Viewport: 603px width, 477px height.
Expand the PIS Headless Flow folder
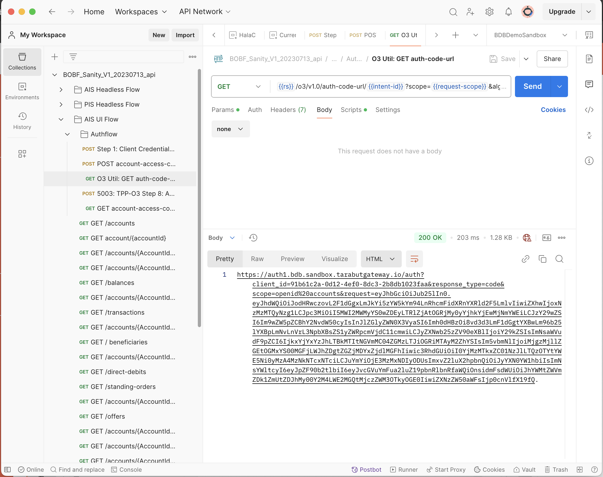point(61,105)
